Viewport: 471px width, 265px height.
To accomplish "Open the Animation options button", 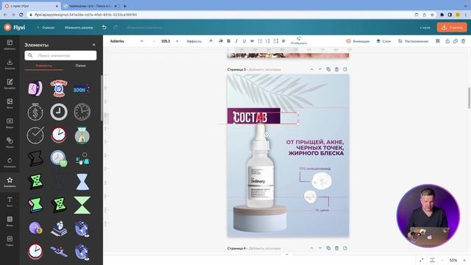I will click(x=358, y=41).
